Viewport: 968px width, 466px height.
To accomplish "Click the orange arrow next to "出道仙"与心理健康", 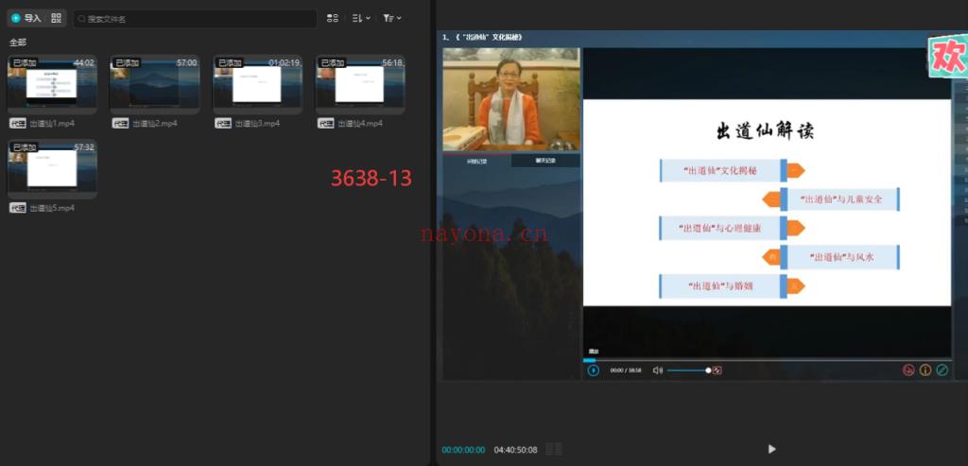I will point(796,229).
